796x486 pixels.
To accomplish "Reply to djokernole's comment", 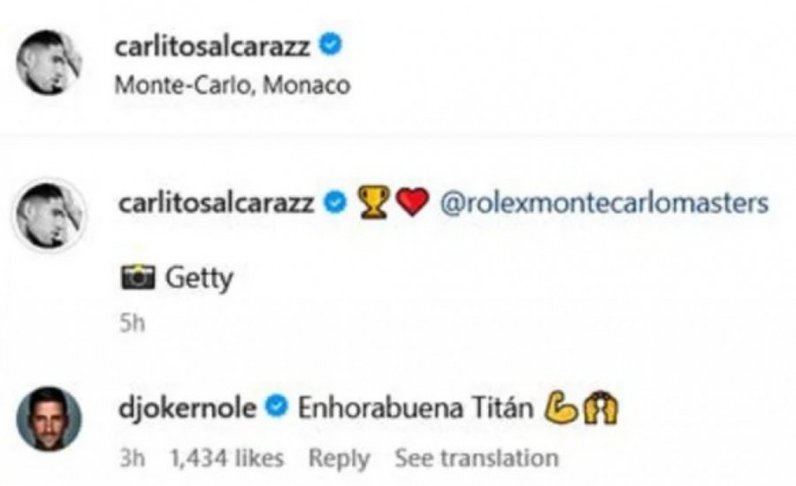I will (338, 459).
